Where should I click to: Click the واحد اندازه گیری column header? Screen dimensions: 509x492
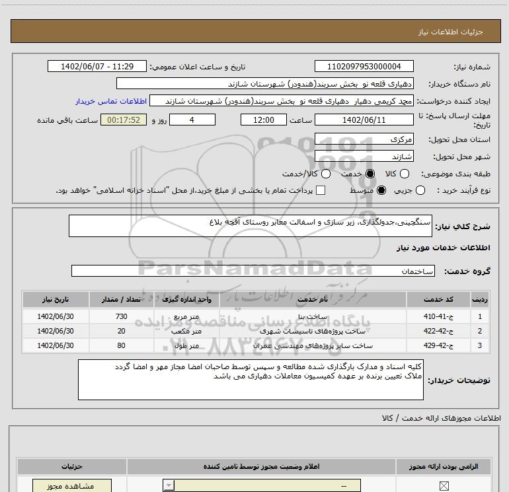click(x=186, y=299)
